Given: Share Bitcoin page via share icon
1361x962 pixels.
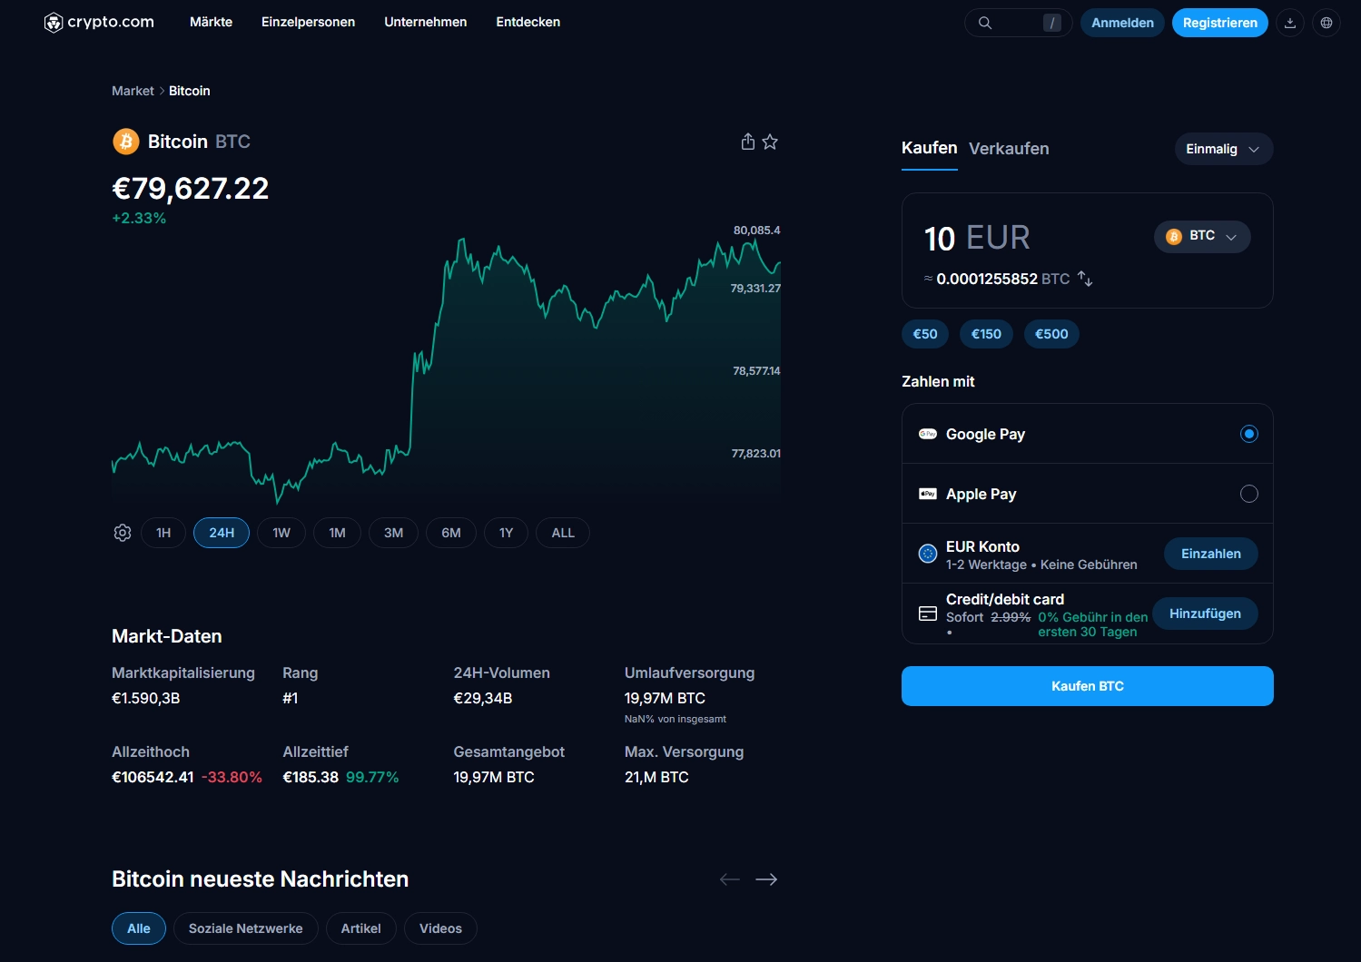Looking at the screenshot, I should (x=748, y=142).
